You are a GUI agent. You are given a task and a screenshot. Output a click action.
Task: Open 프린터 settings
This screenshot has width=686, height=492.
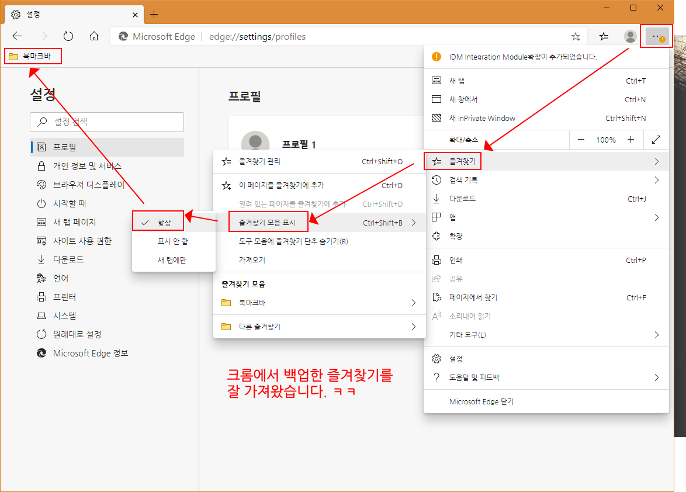(107, 297)
